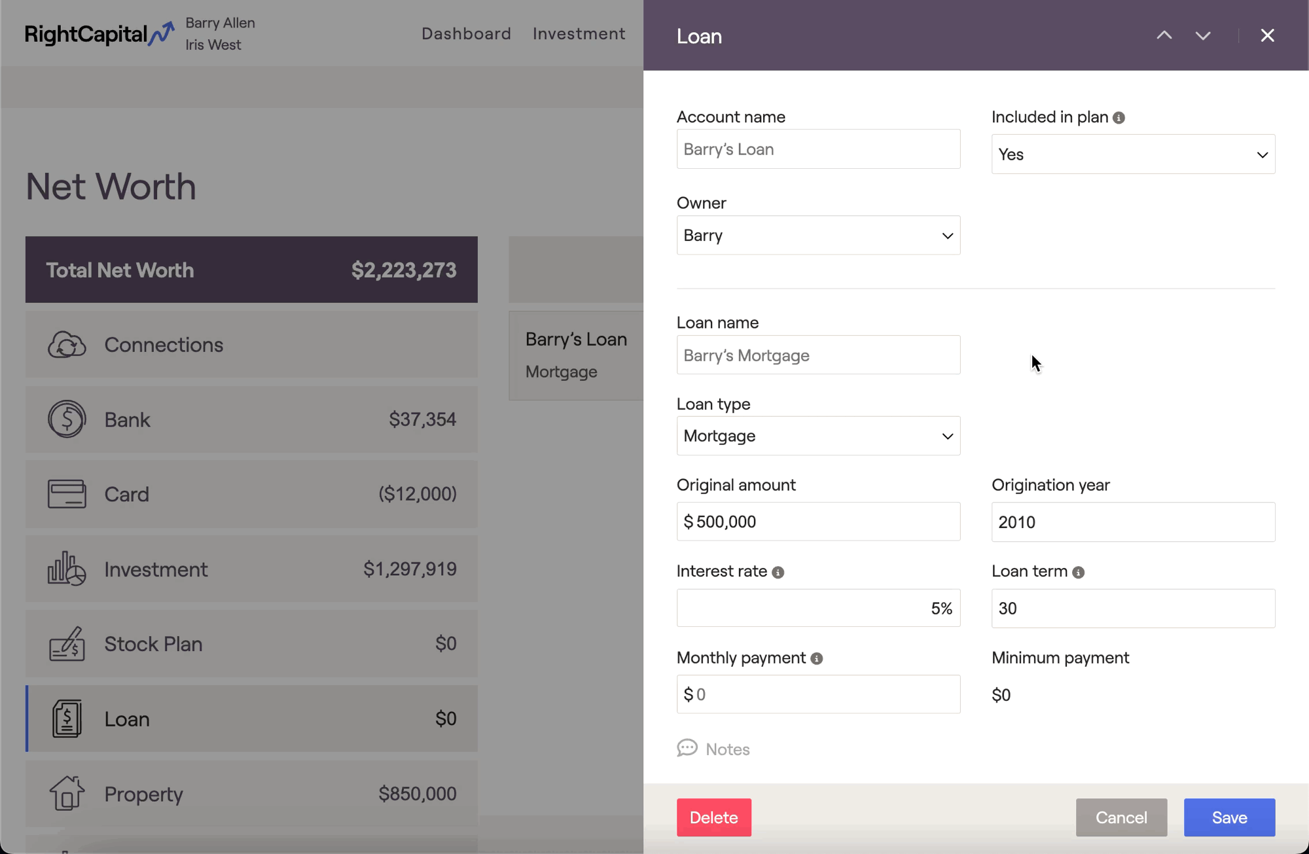Click the Monthly payment field
The image size is (1309, 854).
pos(818,694)
